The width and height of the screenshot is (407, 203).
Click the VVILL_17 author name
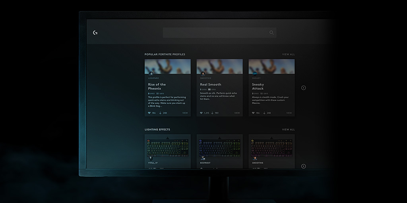point(153,163)
